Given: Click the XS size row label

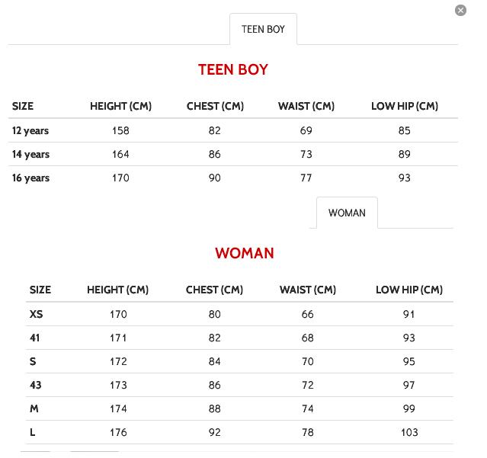Looking at the screenshot, I should click(x=36, y=315).
